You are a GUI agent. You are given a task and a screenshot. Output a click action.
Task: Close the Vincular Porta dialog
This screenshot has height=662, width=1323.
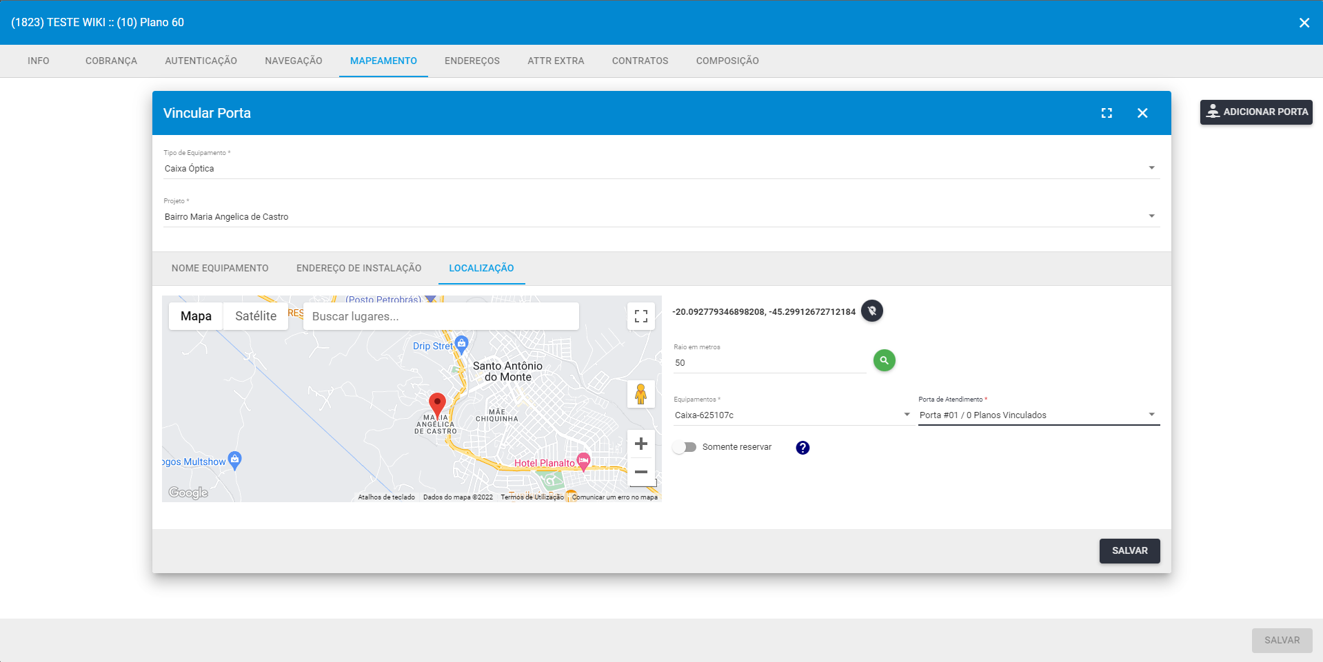tap(1142, 113)
